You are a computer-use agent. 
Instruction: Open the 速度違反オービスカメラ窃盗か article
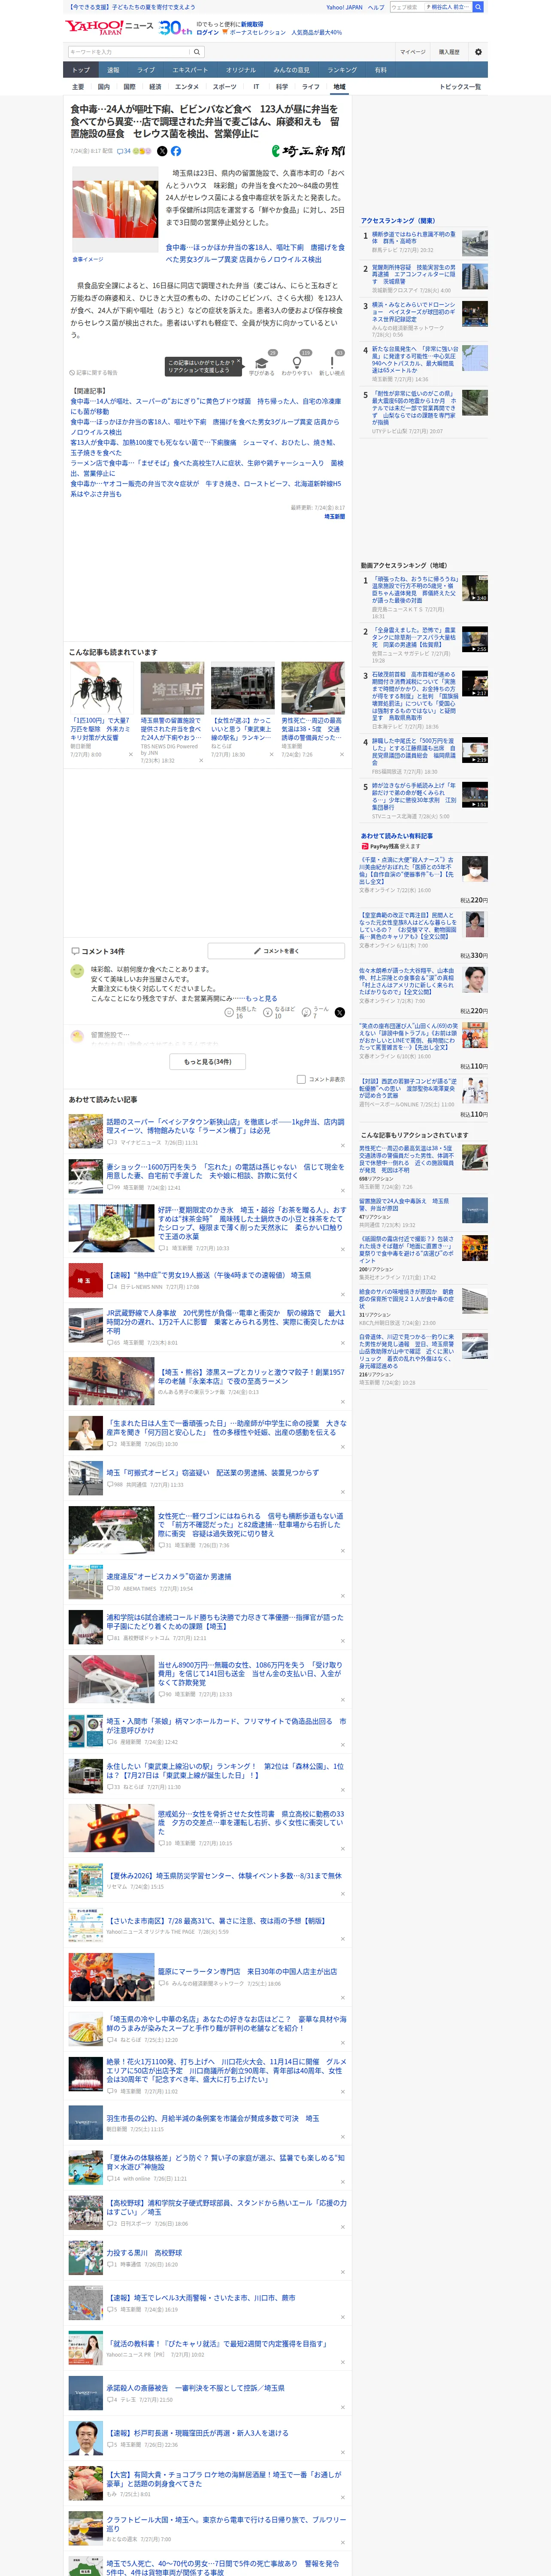169,1576
